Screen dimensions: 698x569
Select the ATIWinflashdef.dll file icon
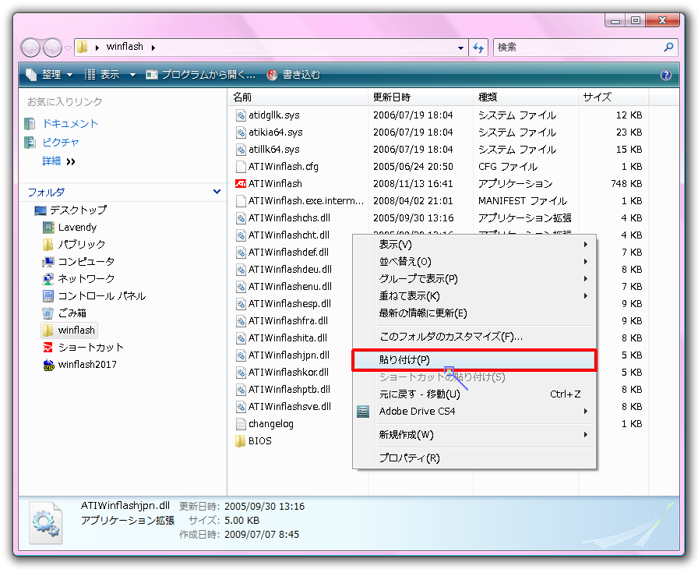coord(241,253)
